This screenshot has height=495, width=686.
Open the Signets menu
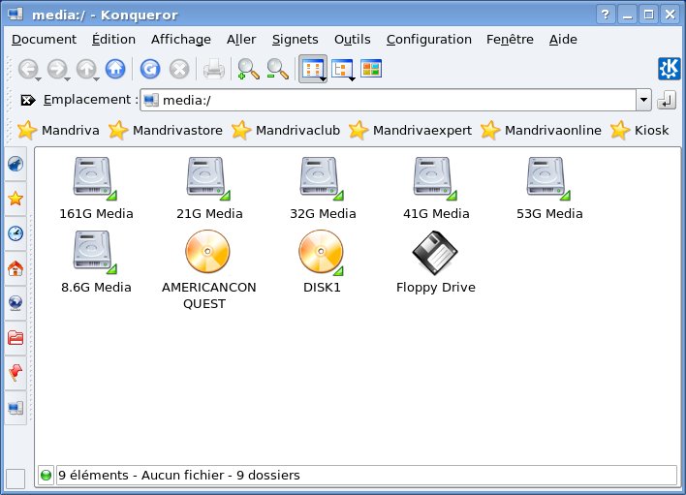pos(295,40)
